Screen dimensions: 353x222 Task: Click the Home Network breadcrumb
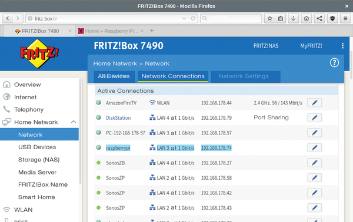[115, 63]
